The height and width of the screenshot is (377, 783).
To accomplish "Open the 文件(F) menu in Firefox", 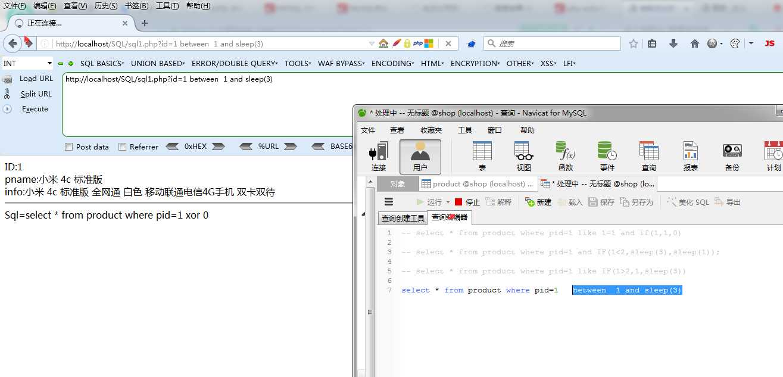I will coord(15,6).
